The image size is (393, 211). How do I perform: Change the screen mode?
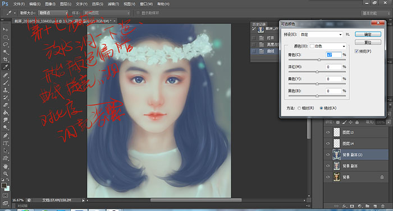6,203
